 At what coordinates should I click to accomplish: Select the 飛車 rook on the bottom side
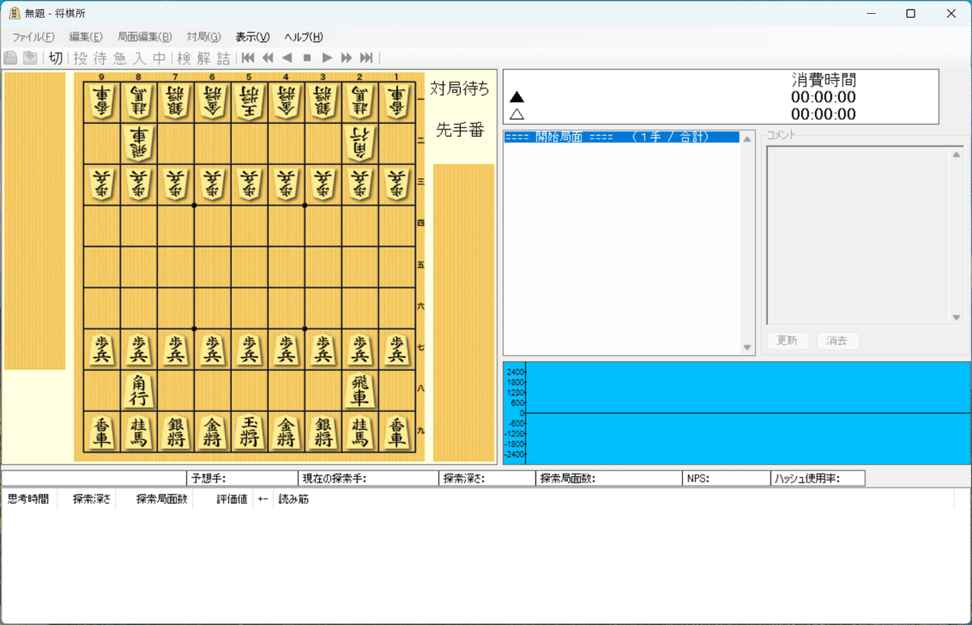[x=360, y=390]
